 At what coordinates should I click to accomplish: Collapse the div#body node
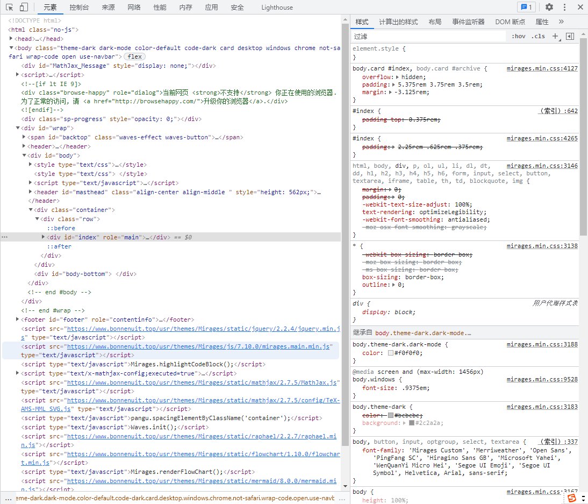pos(24,155)
